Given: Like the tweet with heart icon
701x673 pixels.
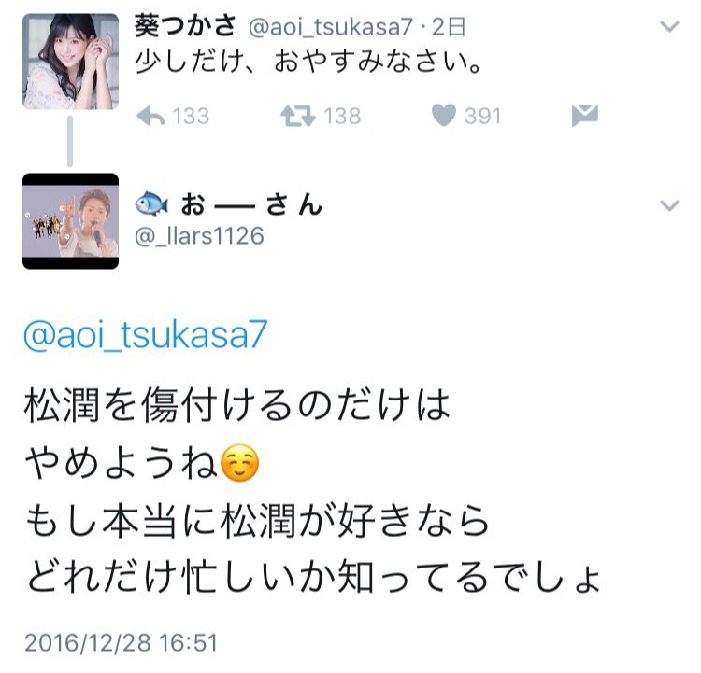Looking at the screenshot, I should point(443,115).
